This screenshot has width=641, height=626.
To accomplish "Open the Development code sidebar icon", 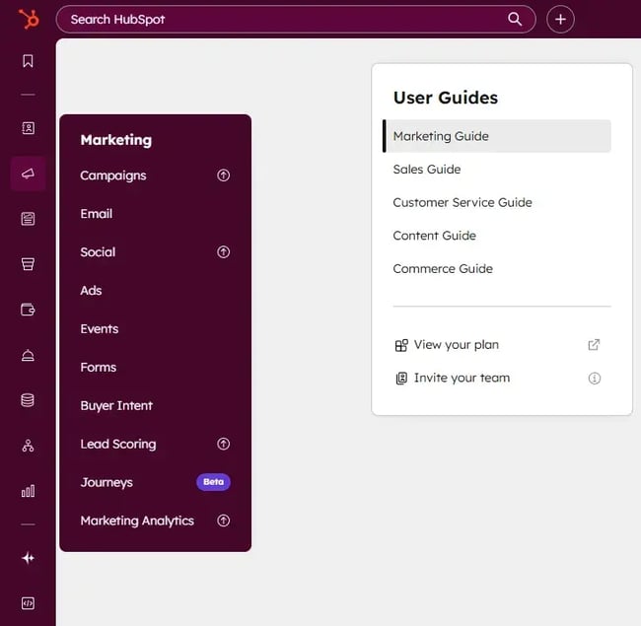I will (28, 603).
